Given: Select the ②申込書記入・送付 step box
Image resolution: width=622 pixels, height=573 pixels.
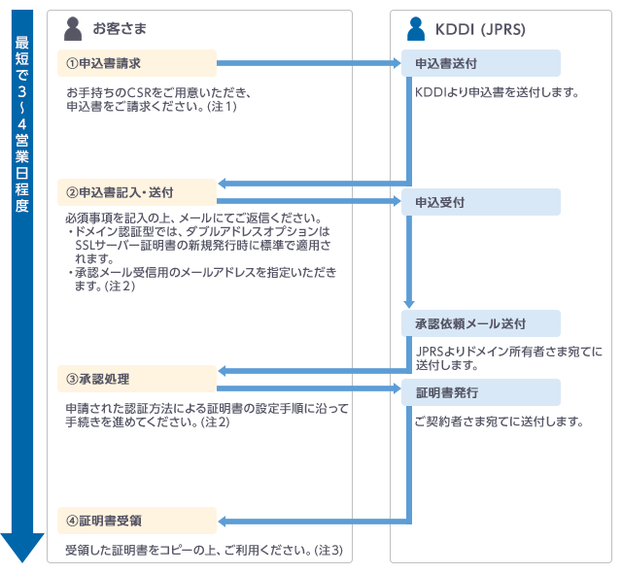Looking at the screenshot, I should click(136, 190).
